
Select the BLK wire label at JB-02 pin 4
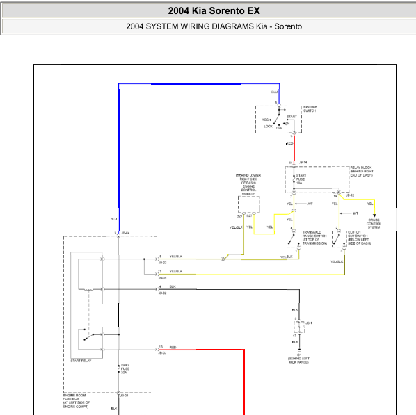173,286
